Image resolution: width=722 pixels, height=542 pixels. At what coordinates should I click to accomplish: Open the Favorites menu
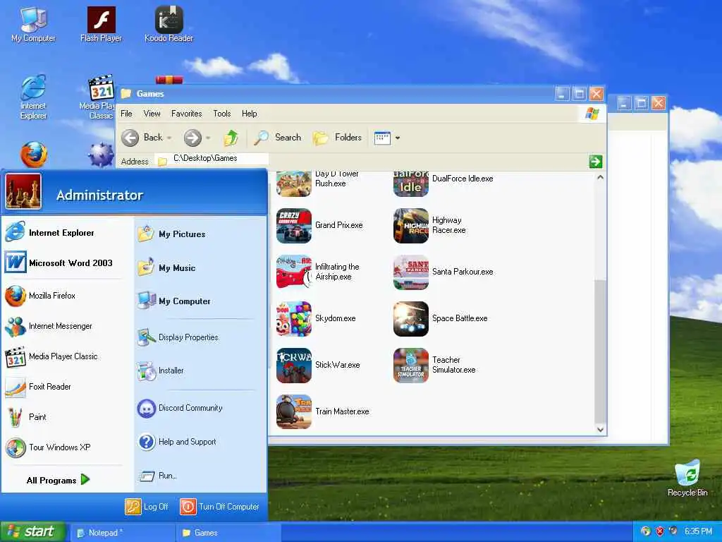(186, 114)
